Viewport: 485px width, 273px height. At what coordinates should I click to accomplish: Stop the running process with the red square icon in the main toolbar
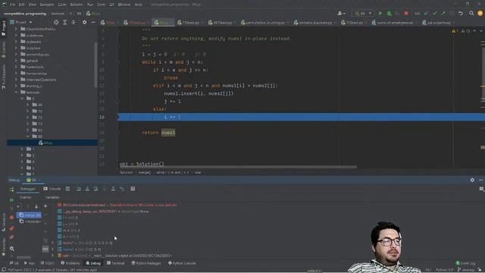406,14
